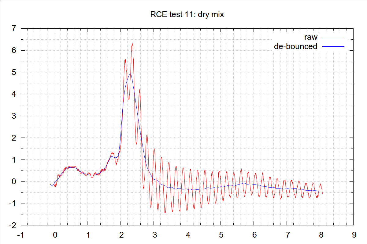Click the y-axis tick label 5

click(x=13, y=72)
